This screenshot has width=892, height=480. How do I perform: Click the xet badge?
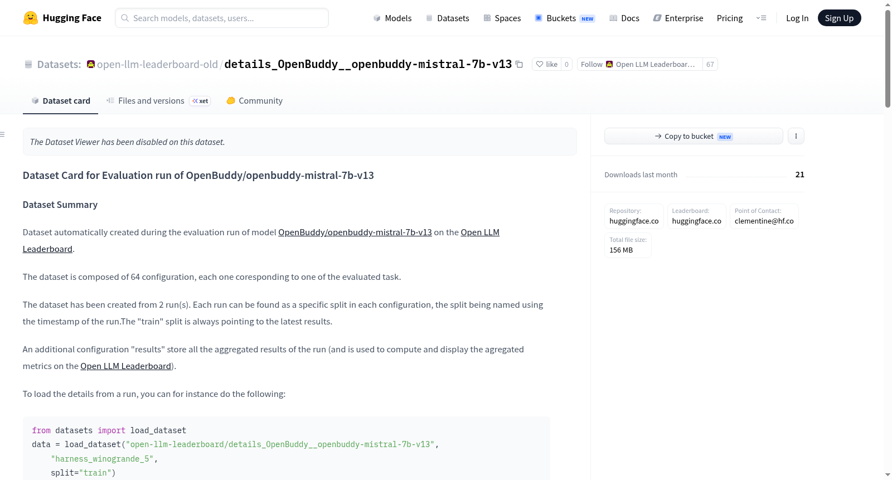click(200, 101)
